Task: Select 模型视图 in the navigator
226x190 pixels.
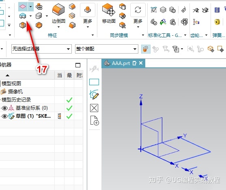Action: [x=11, y=83]
